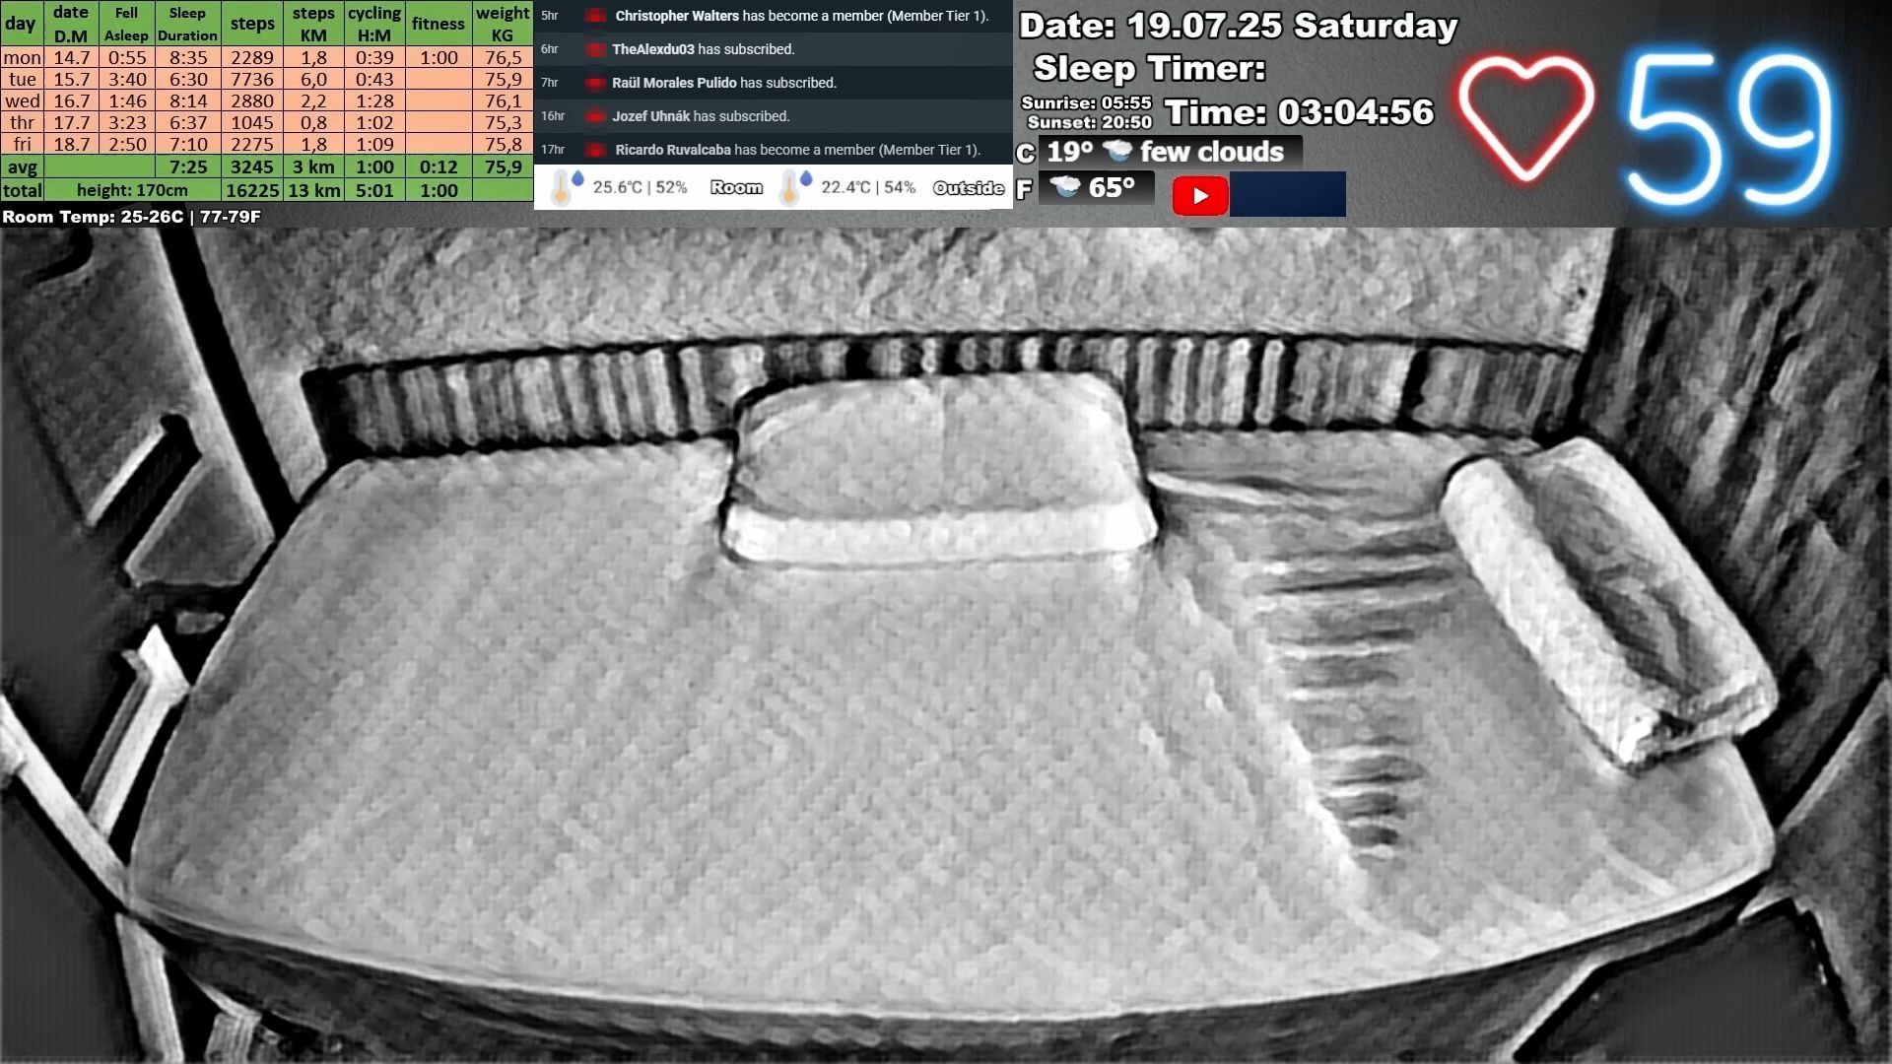Click the '0,8' steps KM cell
1892x1064 pixels.
pos(313,122)
